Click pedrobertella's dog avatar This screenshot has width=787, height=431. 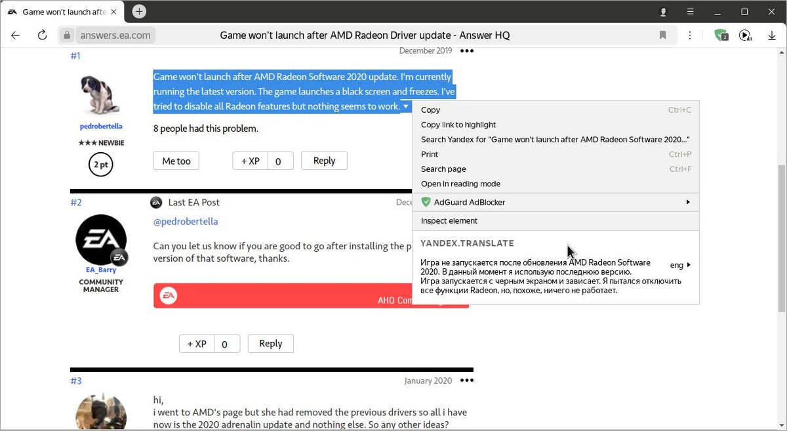point(101,96)
